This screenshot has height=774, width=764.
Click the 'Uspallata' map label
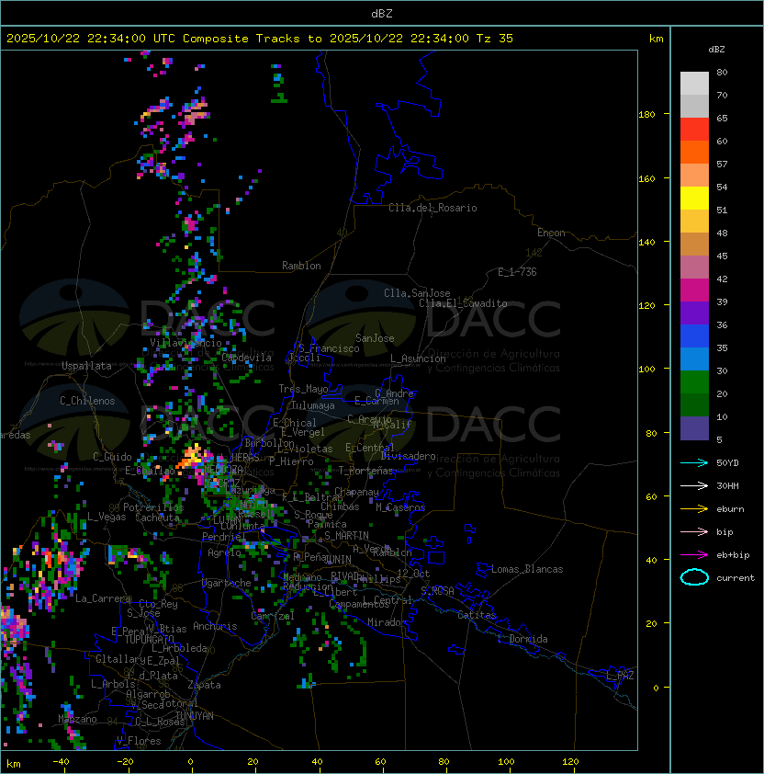click(x=86, y=366)
